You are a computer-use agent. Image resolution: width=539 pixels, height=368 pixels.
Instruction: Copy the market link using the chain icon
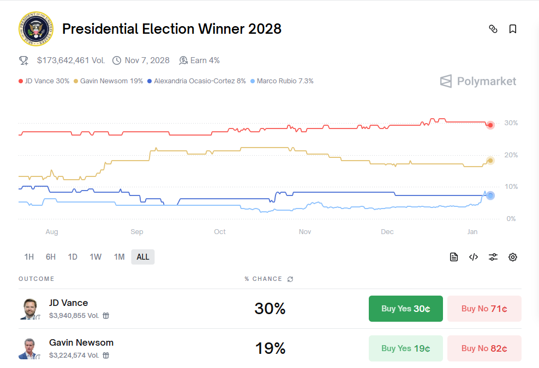click(493, 29)
